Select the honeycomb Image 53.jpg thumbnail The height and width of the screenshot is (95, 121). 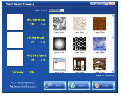[79, 44]
